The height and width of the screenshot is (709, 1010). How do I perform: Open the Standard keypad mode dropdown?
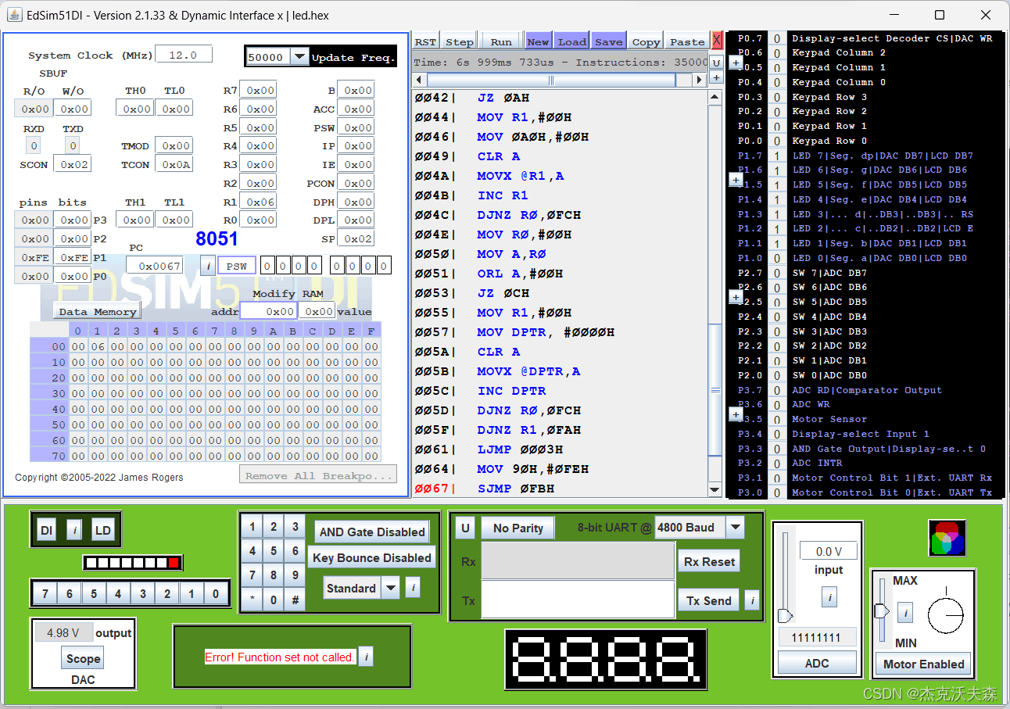(x=391, y=588)
